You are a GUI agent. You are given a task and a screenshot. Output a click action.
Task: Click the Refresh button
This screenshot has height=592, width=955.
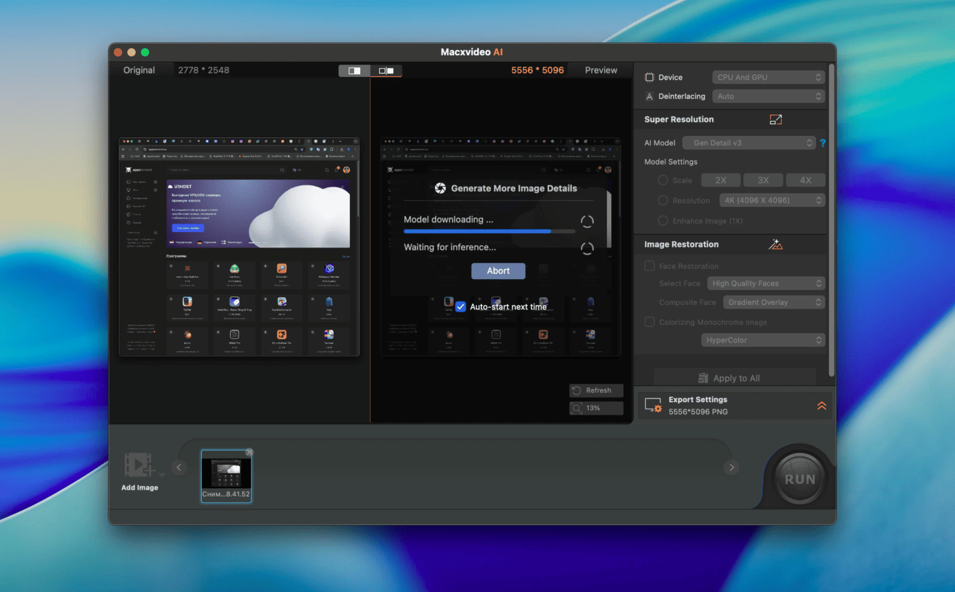[596, 390]
